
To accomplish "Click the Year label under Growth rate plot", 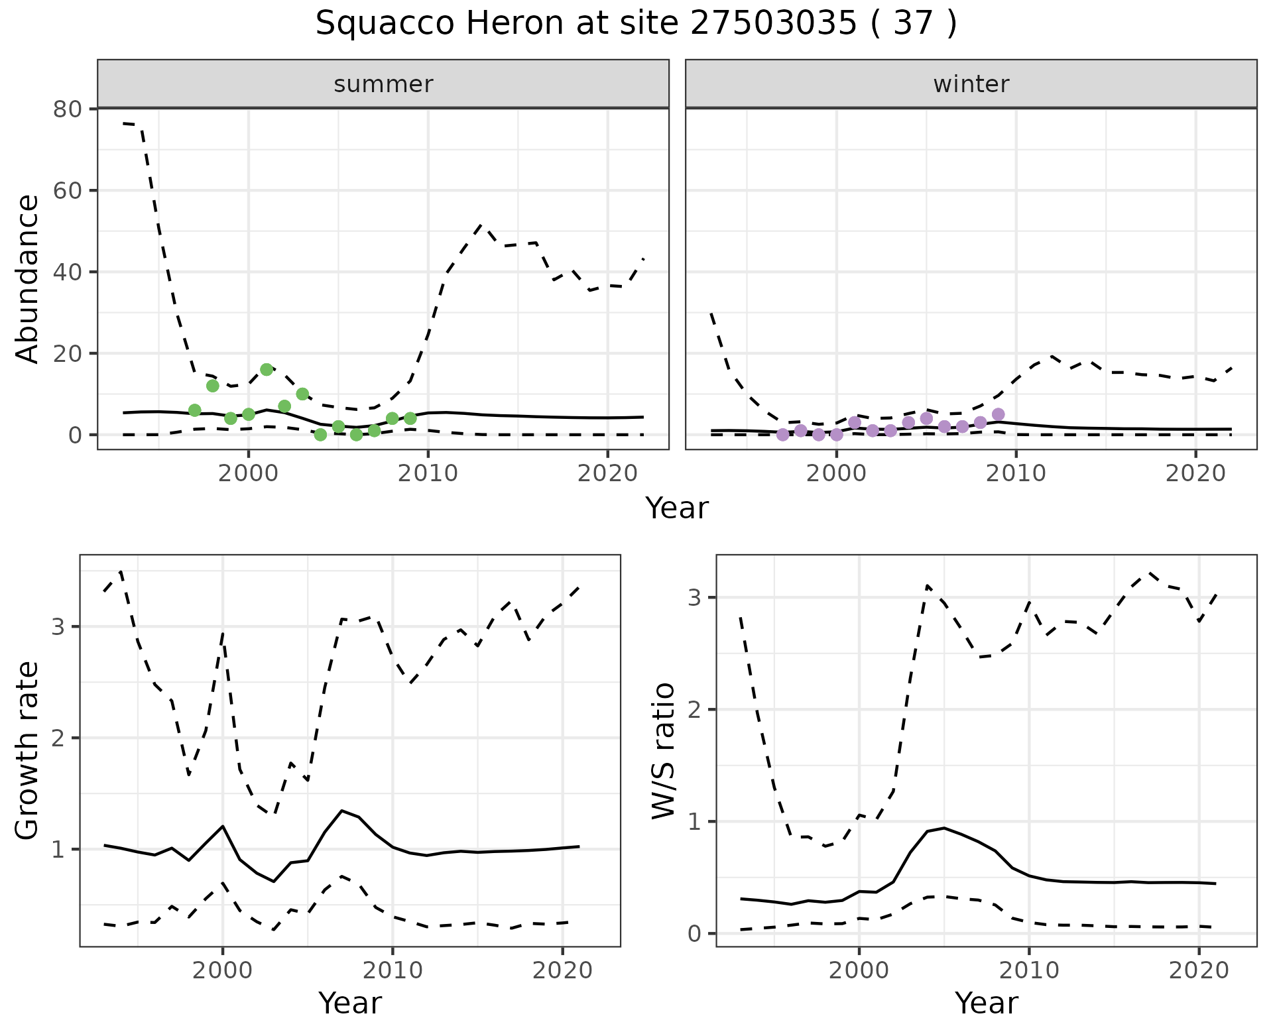I will pyautogui.click(x=350, y=1003).
